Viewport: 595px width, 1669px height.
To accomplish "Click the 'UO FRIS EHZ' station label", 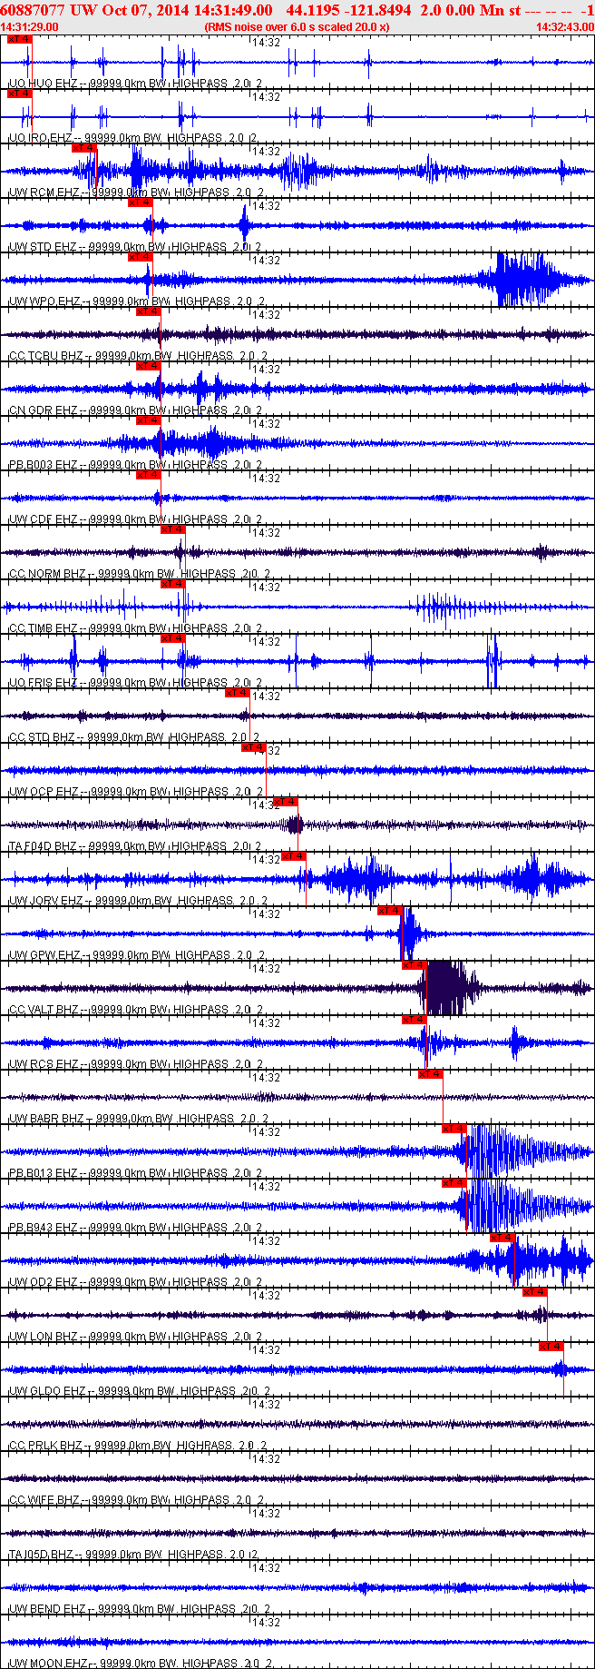I will click(43, 683).
